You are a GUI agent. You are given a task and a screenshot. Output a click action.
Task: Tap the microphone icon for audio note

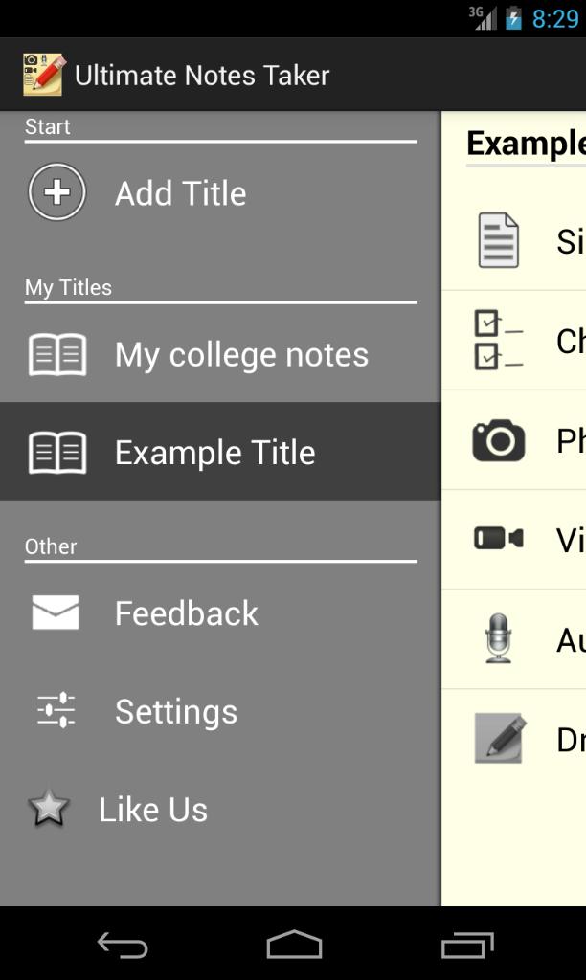(x=497, y=638)
